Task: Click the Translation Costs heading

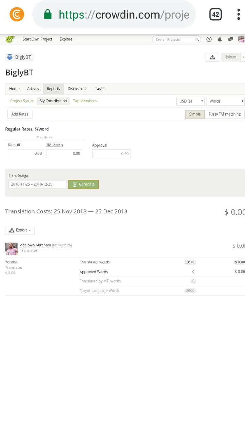Action: [x=66, y=211]
